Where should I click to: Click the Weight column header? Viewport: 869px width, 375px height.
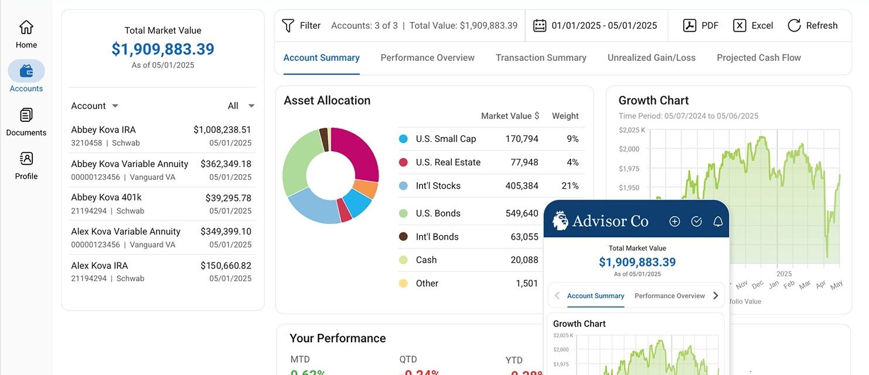coord(565,116)
